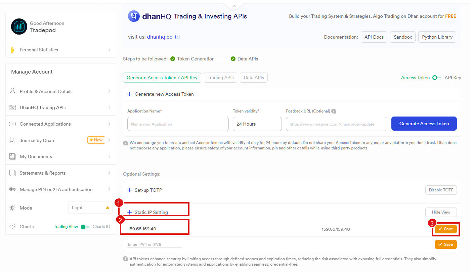This screenshot has height=272, width=471.
Task: Expand Connected Applications chevron
Action: [x=109, y=124]
